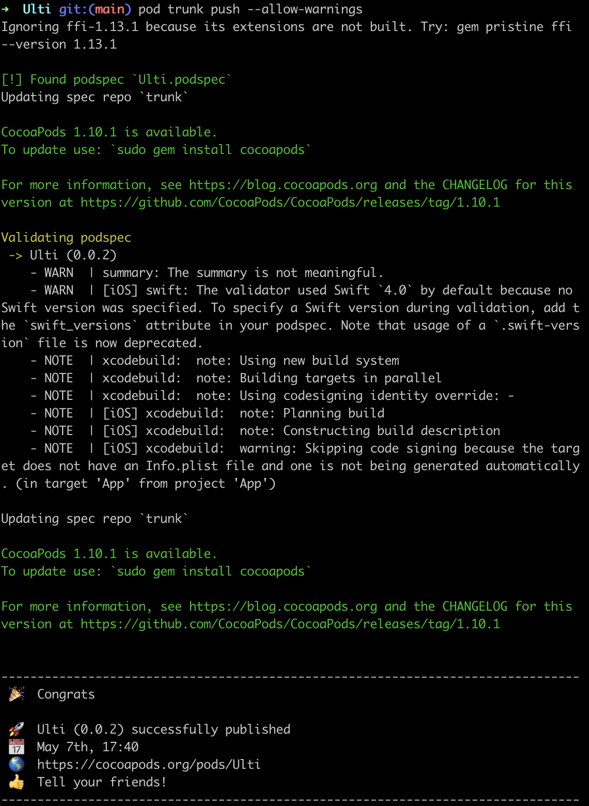The height and width of the screenshot is (806, 589).
Task: Click the Congrats text
Action: (x=66, y=694)
